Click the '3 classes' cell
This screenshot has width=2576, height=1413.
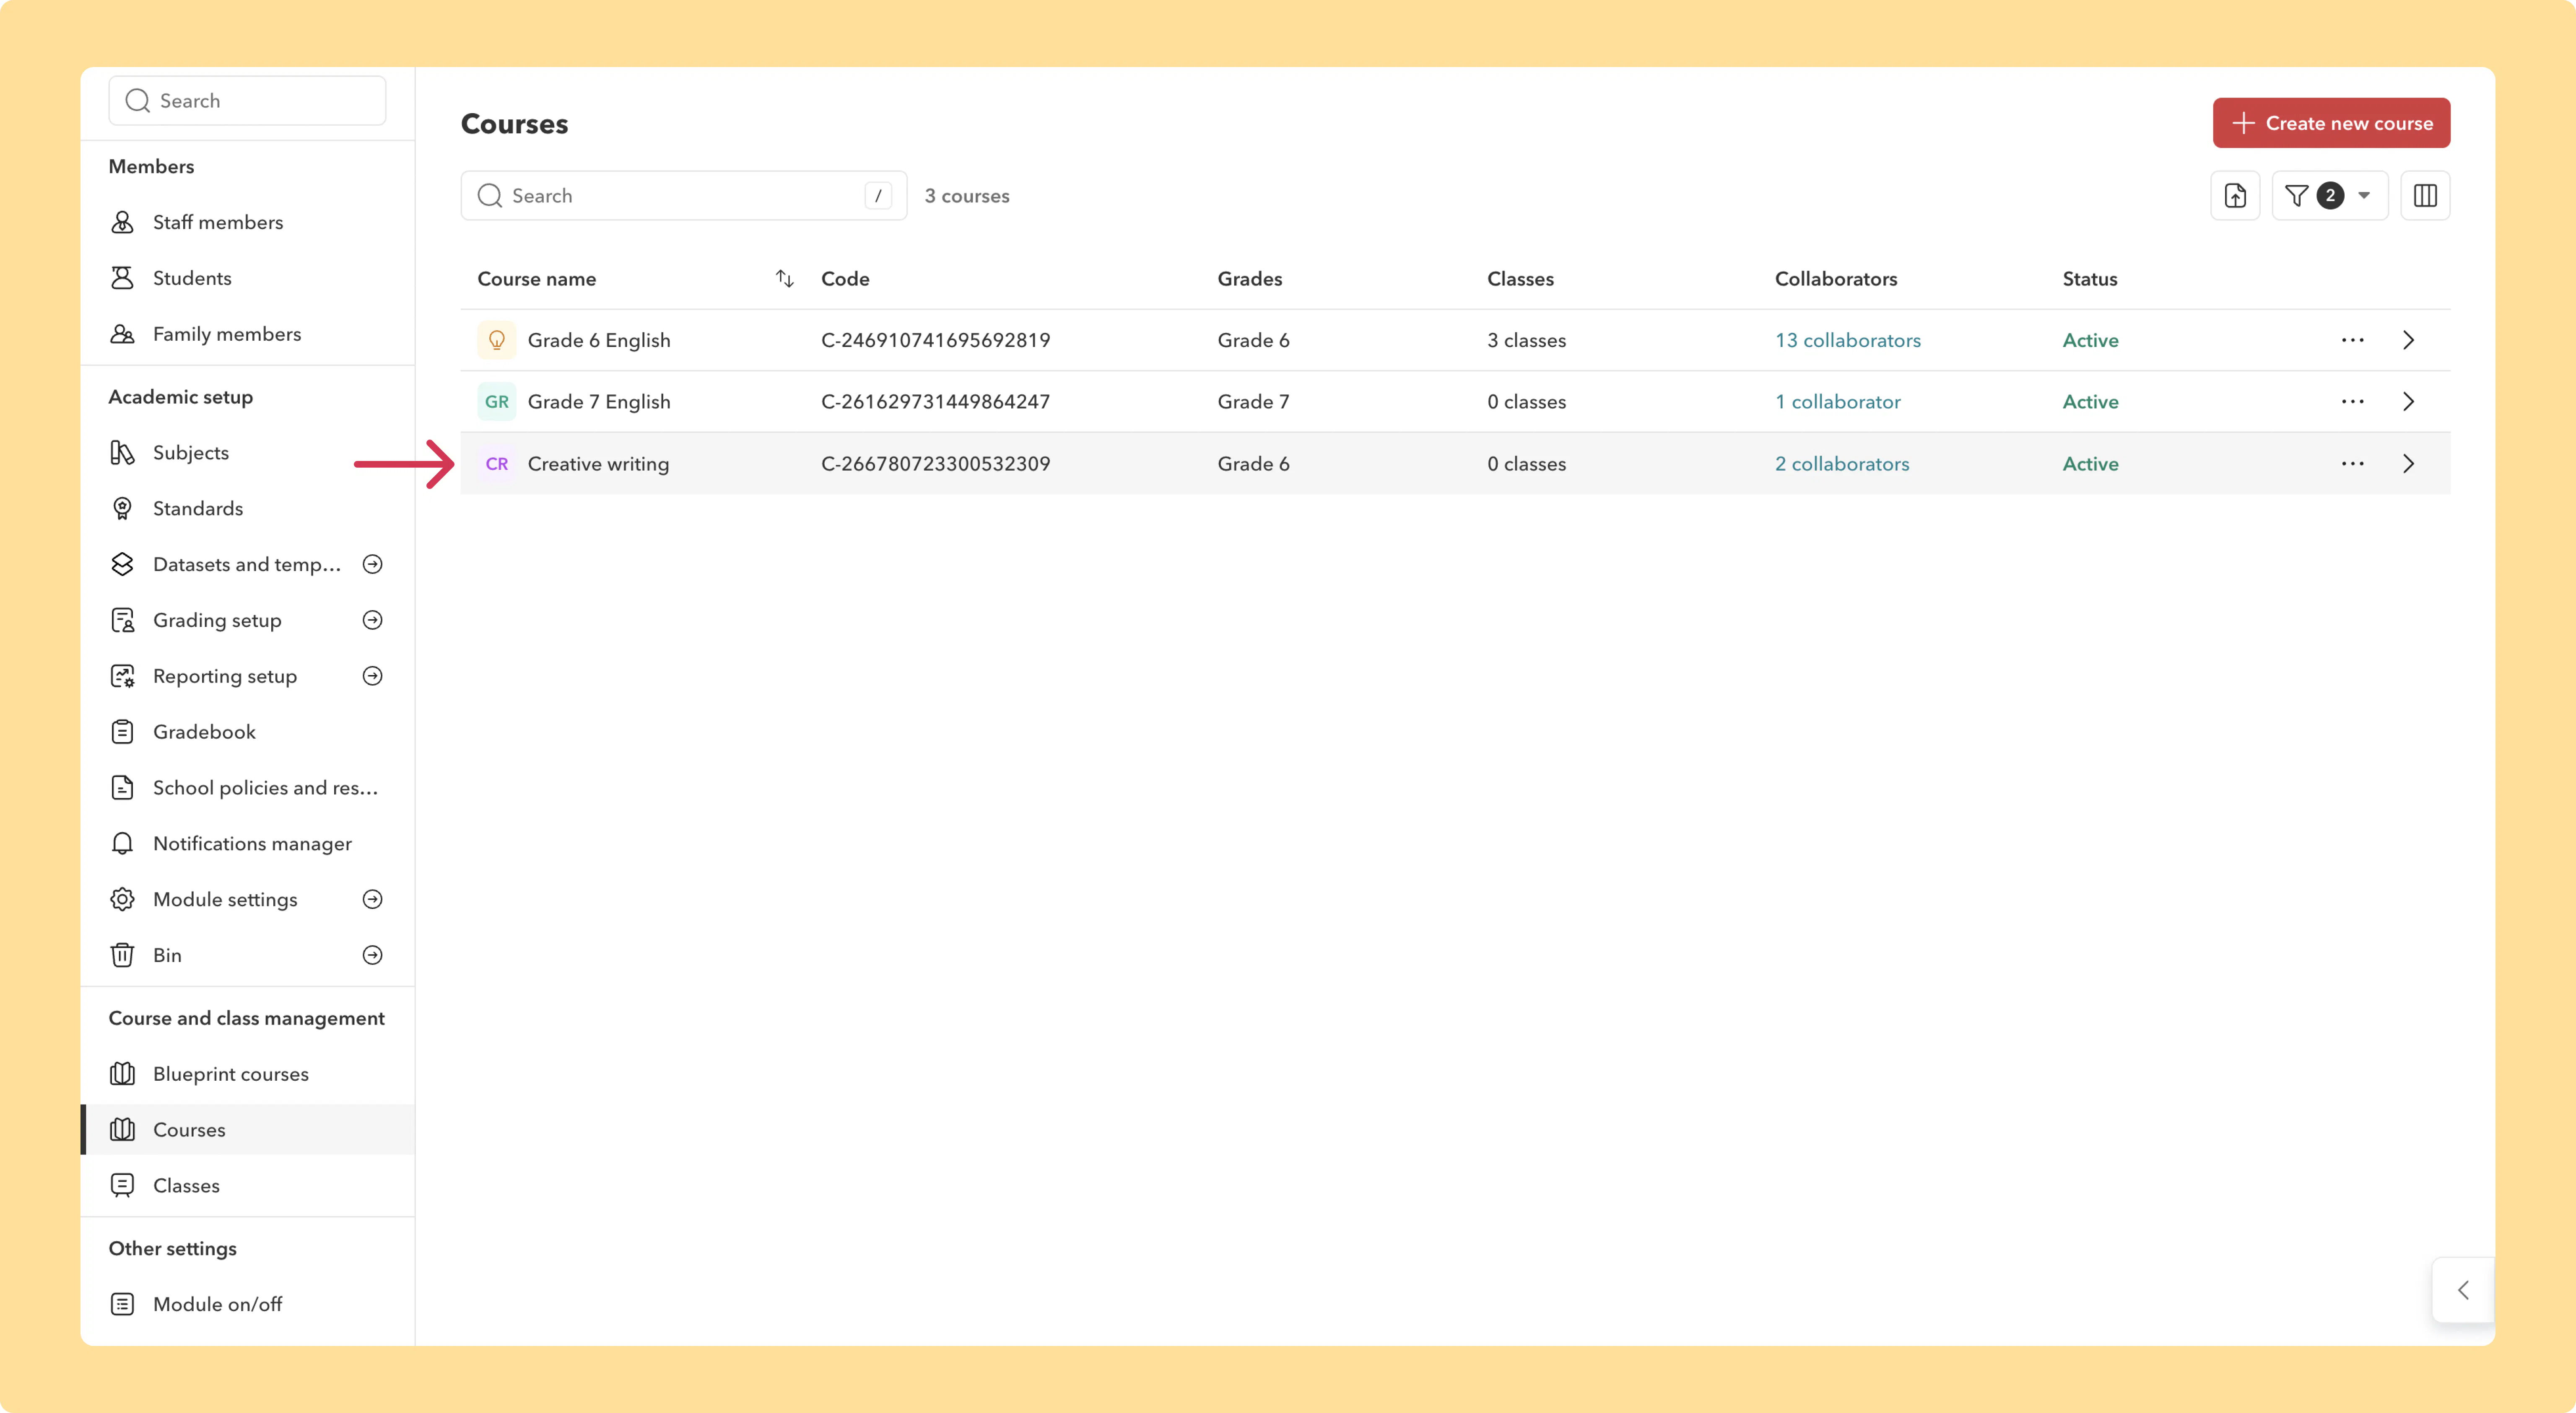coord(1527,340)
